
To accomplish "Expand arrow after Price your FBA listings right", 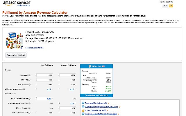I will 108,103.
